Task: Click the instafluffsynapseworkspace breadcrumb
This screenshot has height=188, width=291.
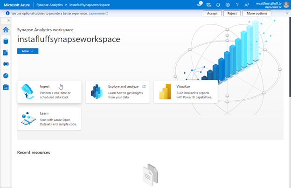Action: pos(90,5)
